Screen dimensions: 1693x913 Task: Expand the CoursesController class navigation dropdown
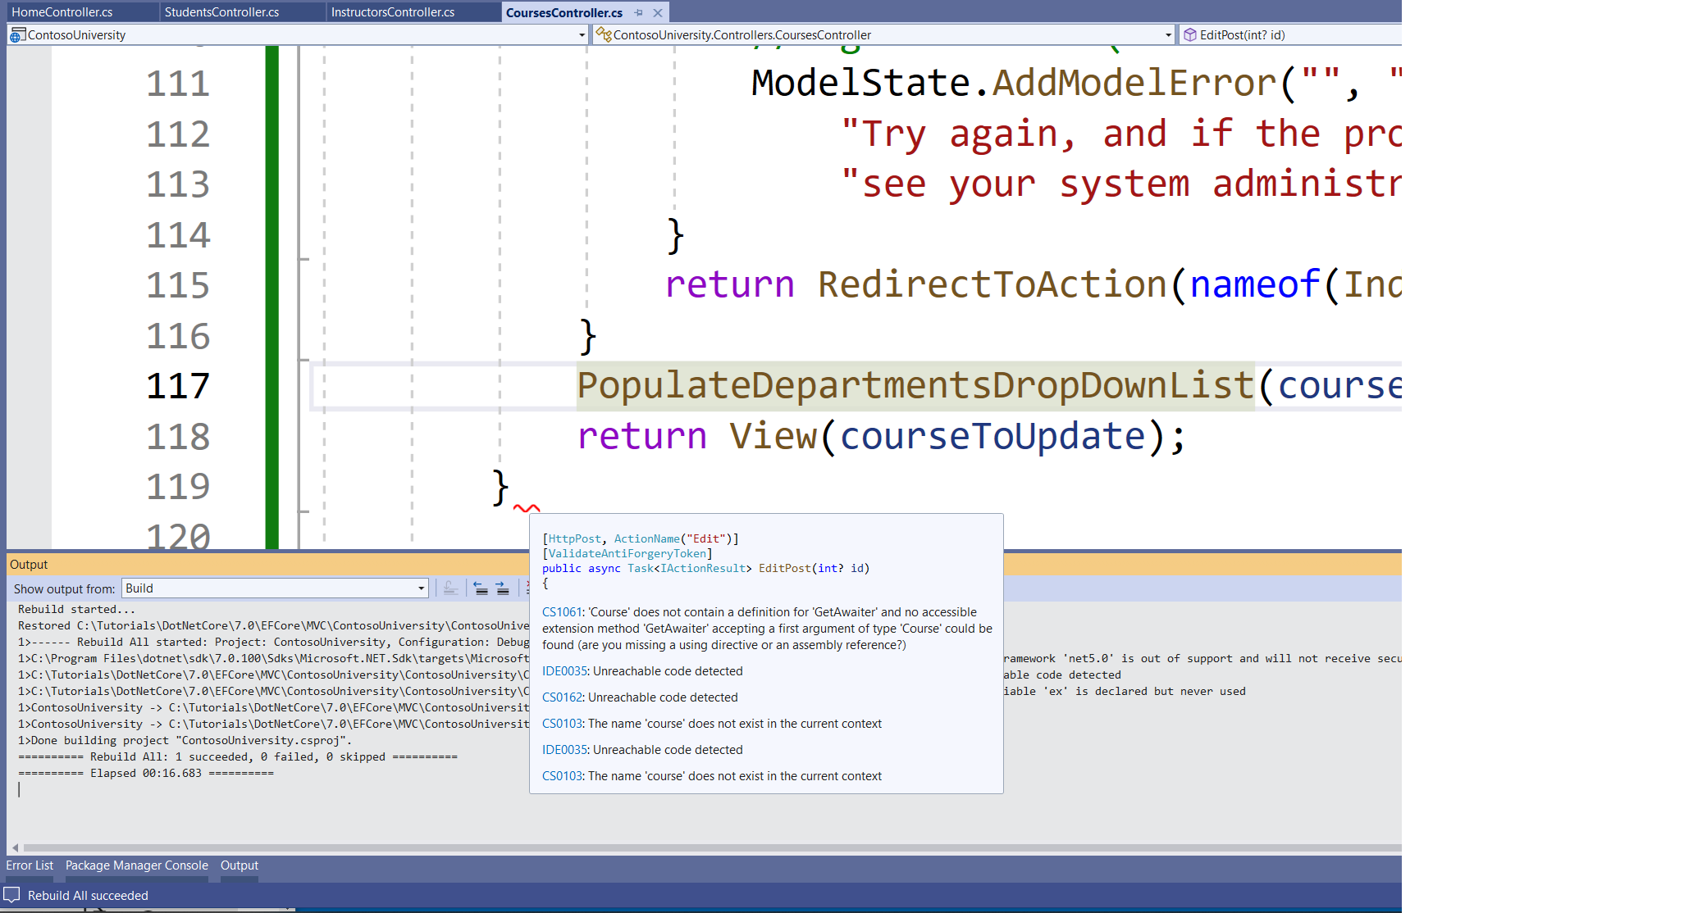coord(1168,34)
